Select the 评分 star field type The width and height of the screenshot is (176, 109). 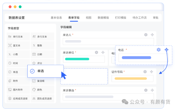click(x=42, y=63)
